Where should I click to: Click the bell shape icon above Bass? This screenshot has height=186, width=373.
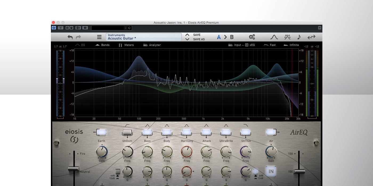pos(147,125)
